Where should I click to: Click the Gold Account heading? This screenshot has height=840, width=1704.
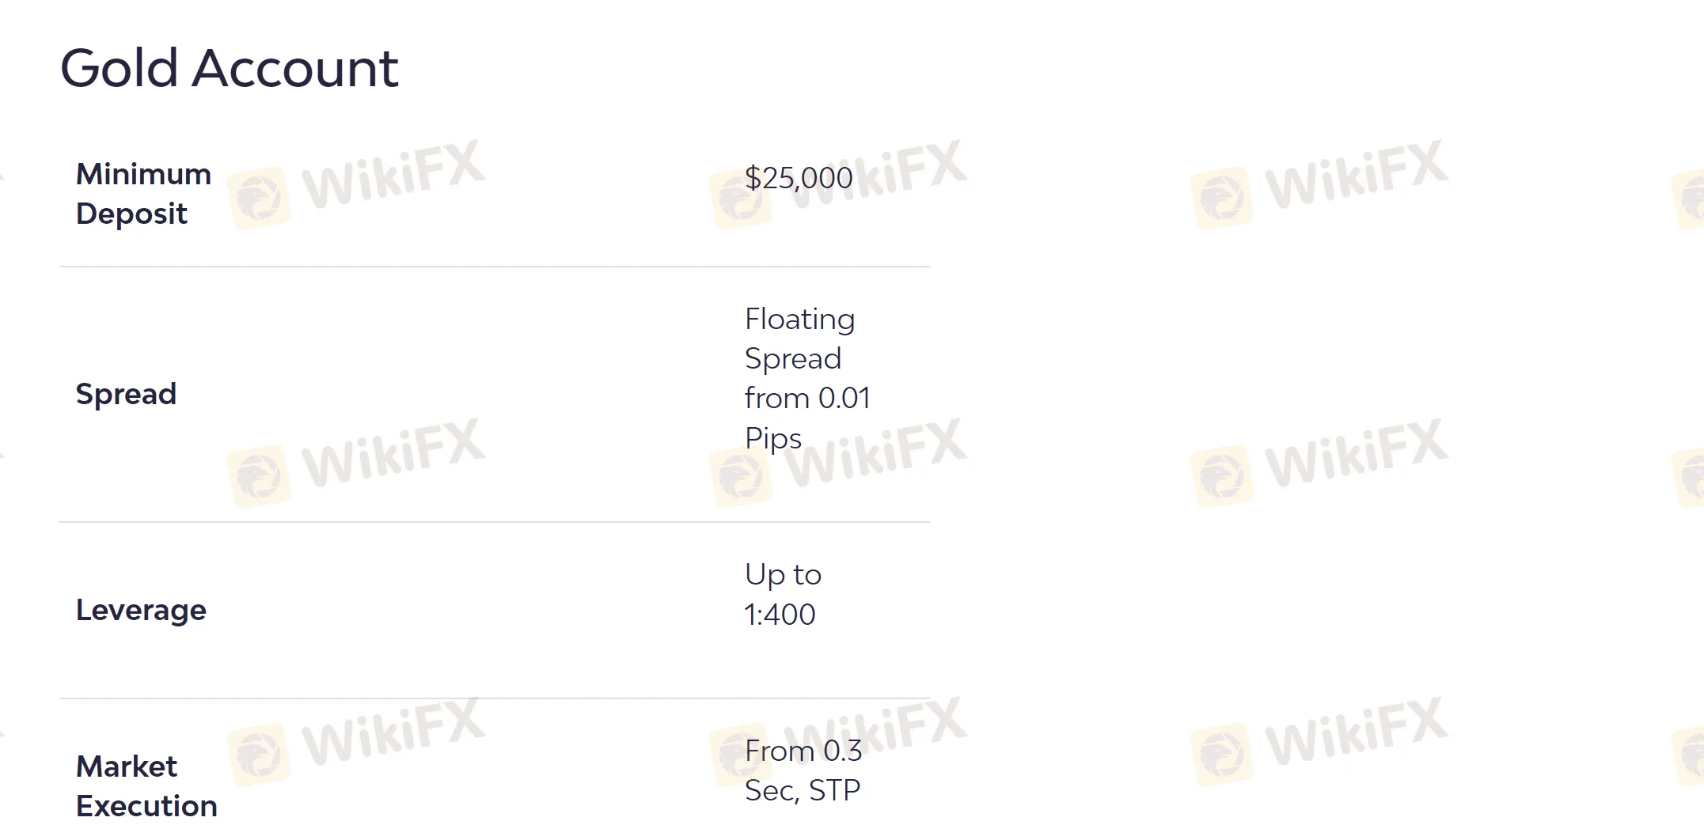pos(230,69)
